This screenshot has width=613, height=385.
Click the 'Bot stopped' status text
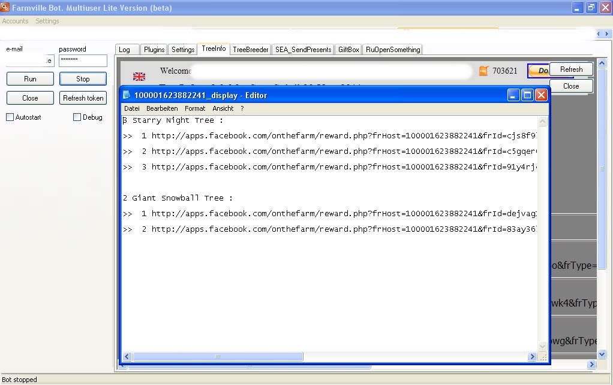point(20,380)
